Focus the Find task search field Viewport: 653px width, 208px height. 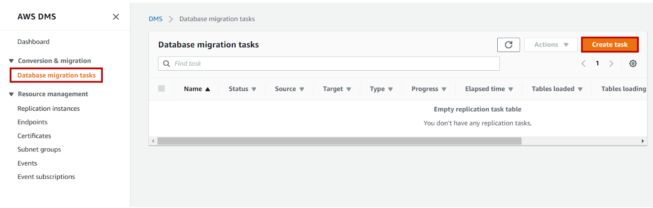[x=333, y=64]
